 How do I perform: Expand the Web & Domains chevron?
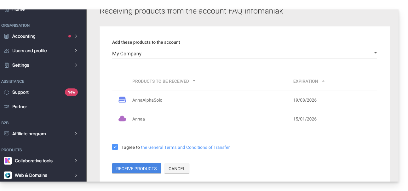tap(76, 175)
